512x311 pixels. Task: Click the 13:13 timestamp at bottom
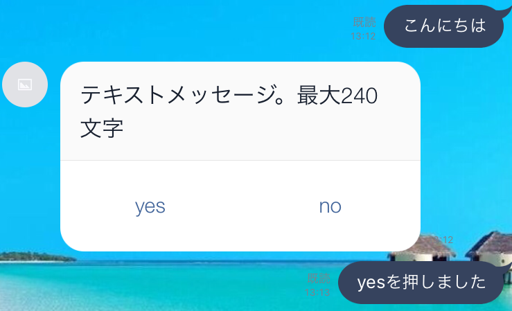pos(317,293)
